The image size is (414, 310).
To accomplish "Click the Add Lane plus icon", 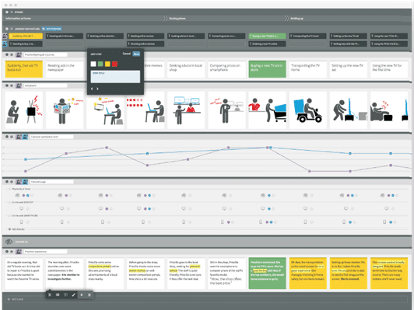I will pos(9,299).
